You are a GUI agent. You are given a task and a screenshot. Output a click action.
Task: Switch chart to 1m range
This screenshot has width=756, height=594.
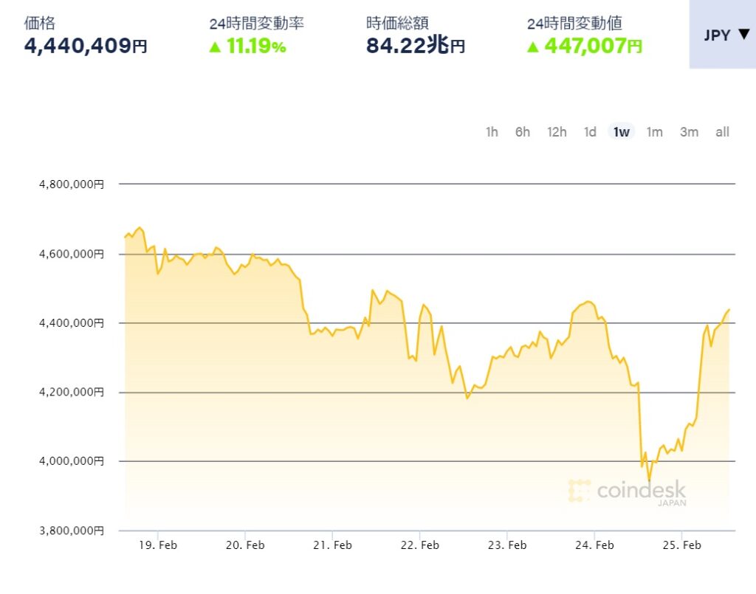click(x=654, y=132)
